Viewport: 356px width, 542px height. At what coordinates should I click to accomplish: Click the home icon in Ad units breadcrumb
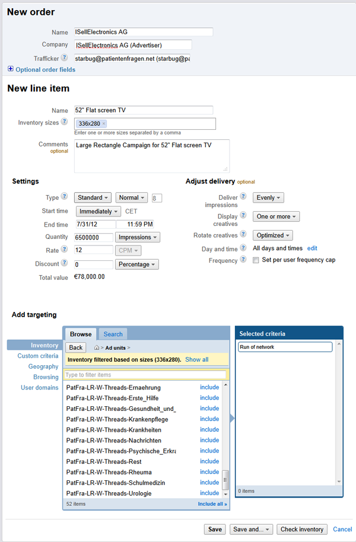(97, 347)
